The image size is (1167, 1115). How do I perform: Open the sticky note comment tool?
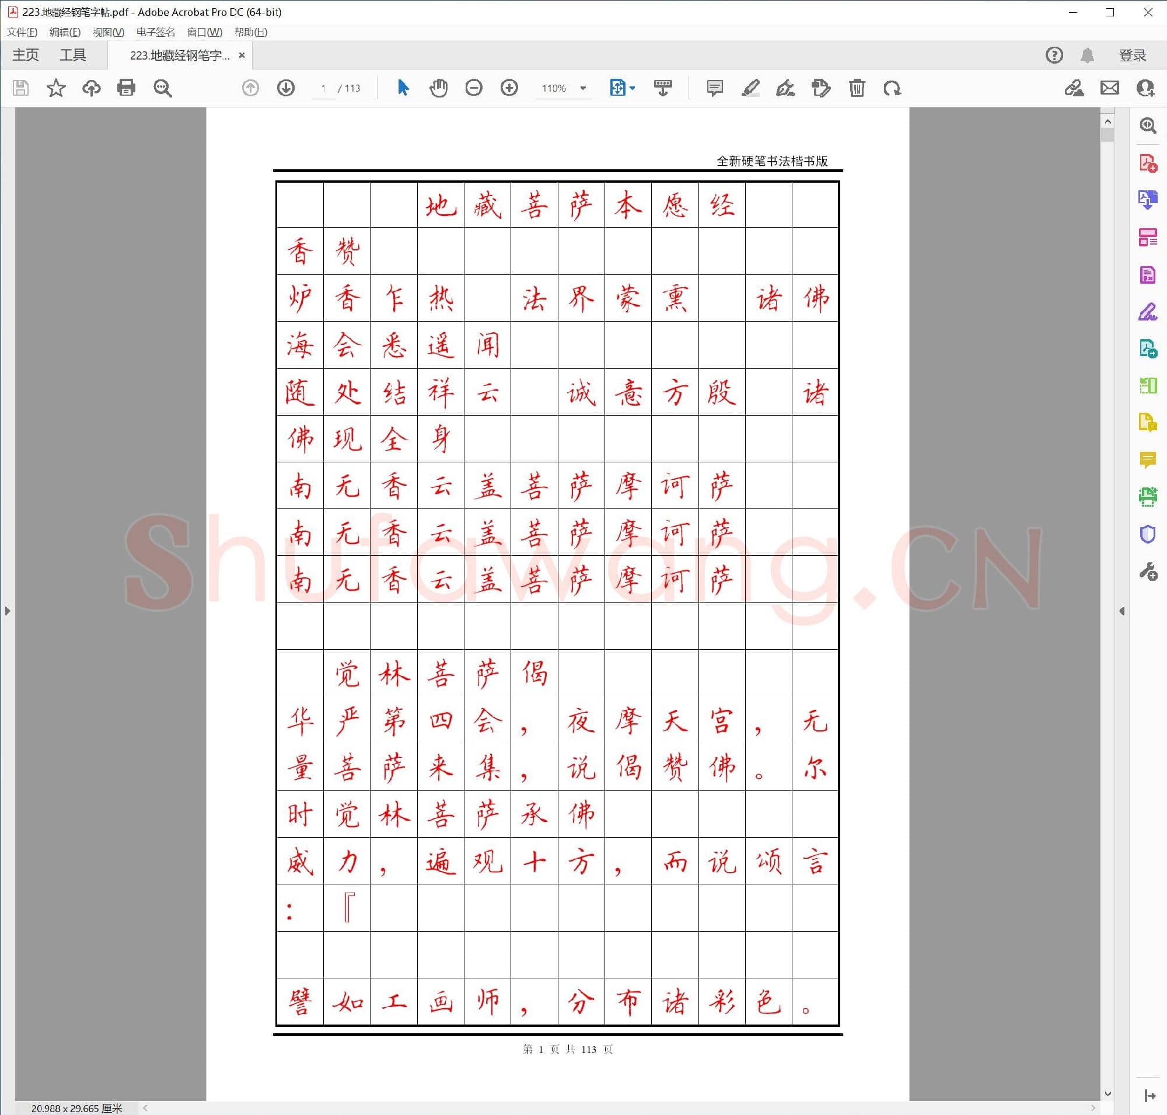click(714, 88)
